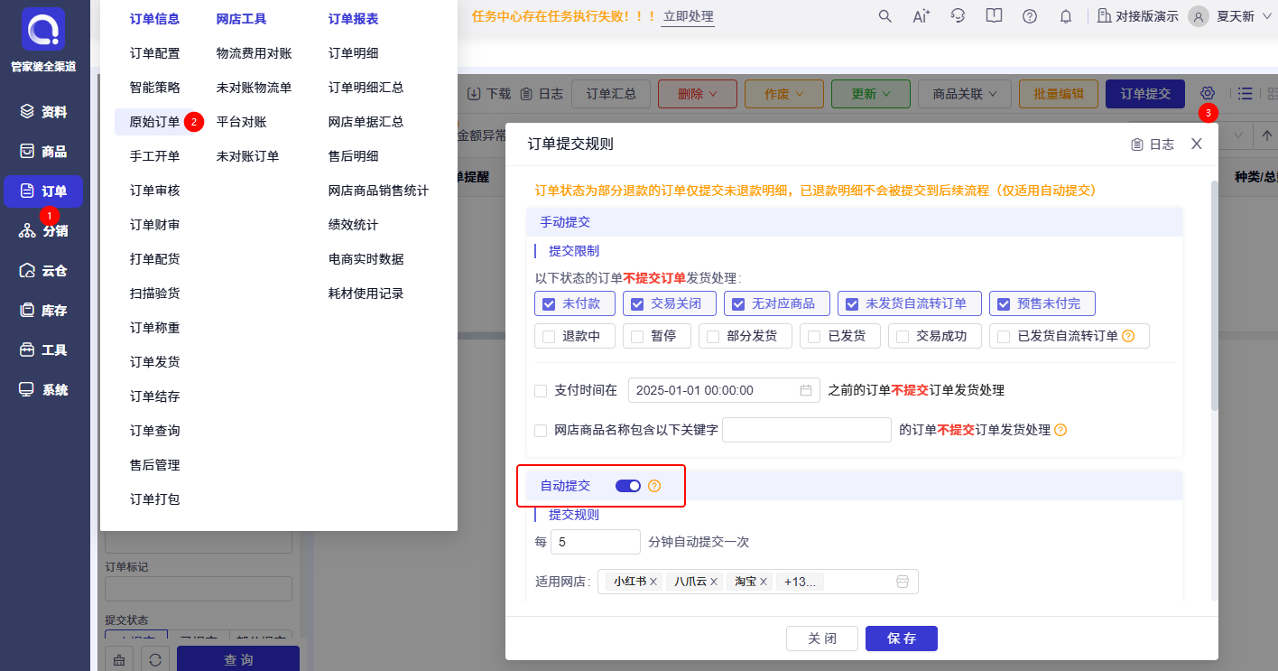Viewport: 1278px width, 671px height.
Task: Open the 库存 section in the sidebar
Action: coord(43,311)
